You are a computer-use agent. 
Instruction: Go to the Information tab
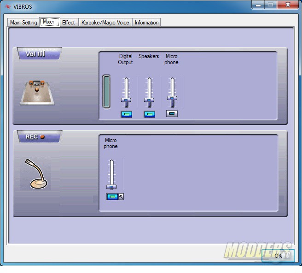(x=146, y=23)
